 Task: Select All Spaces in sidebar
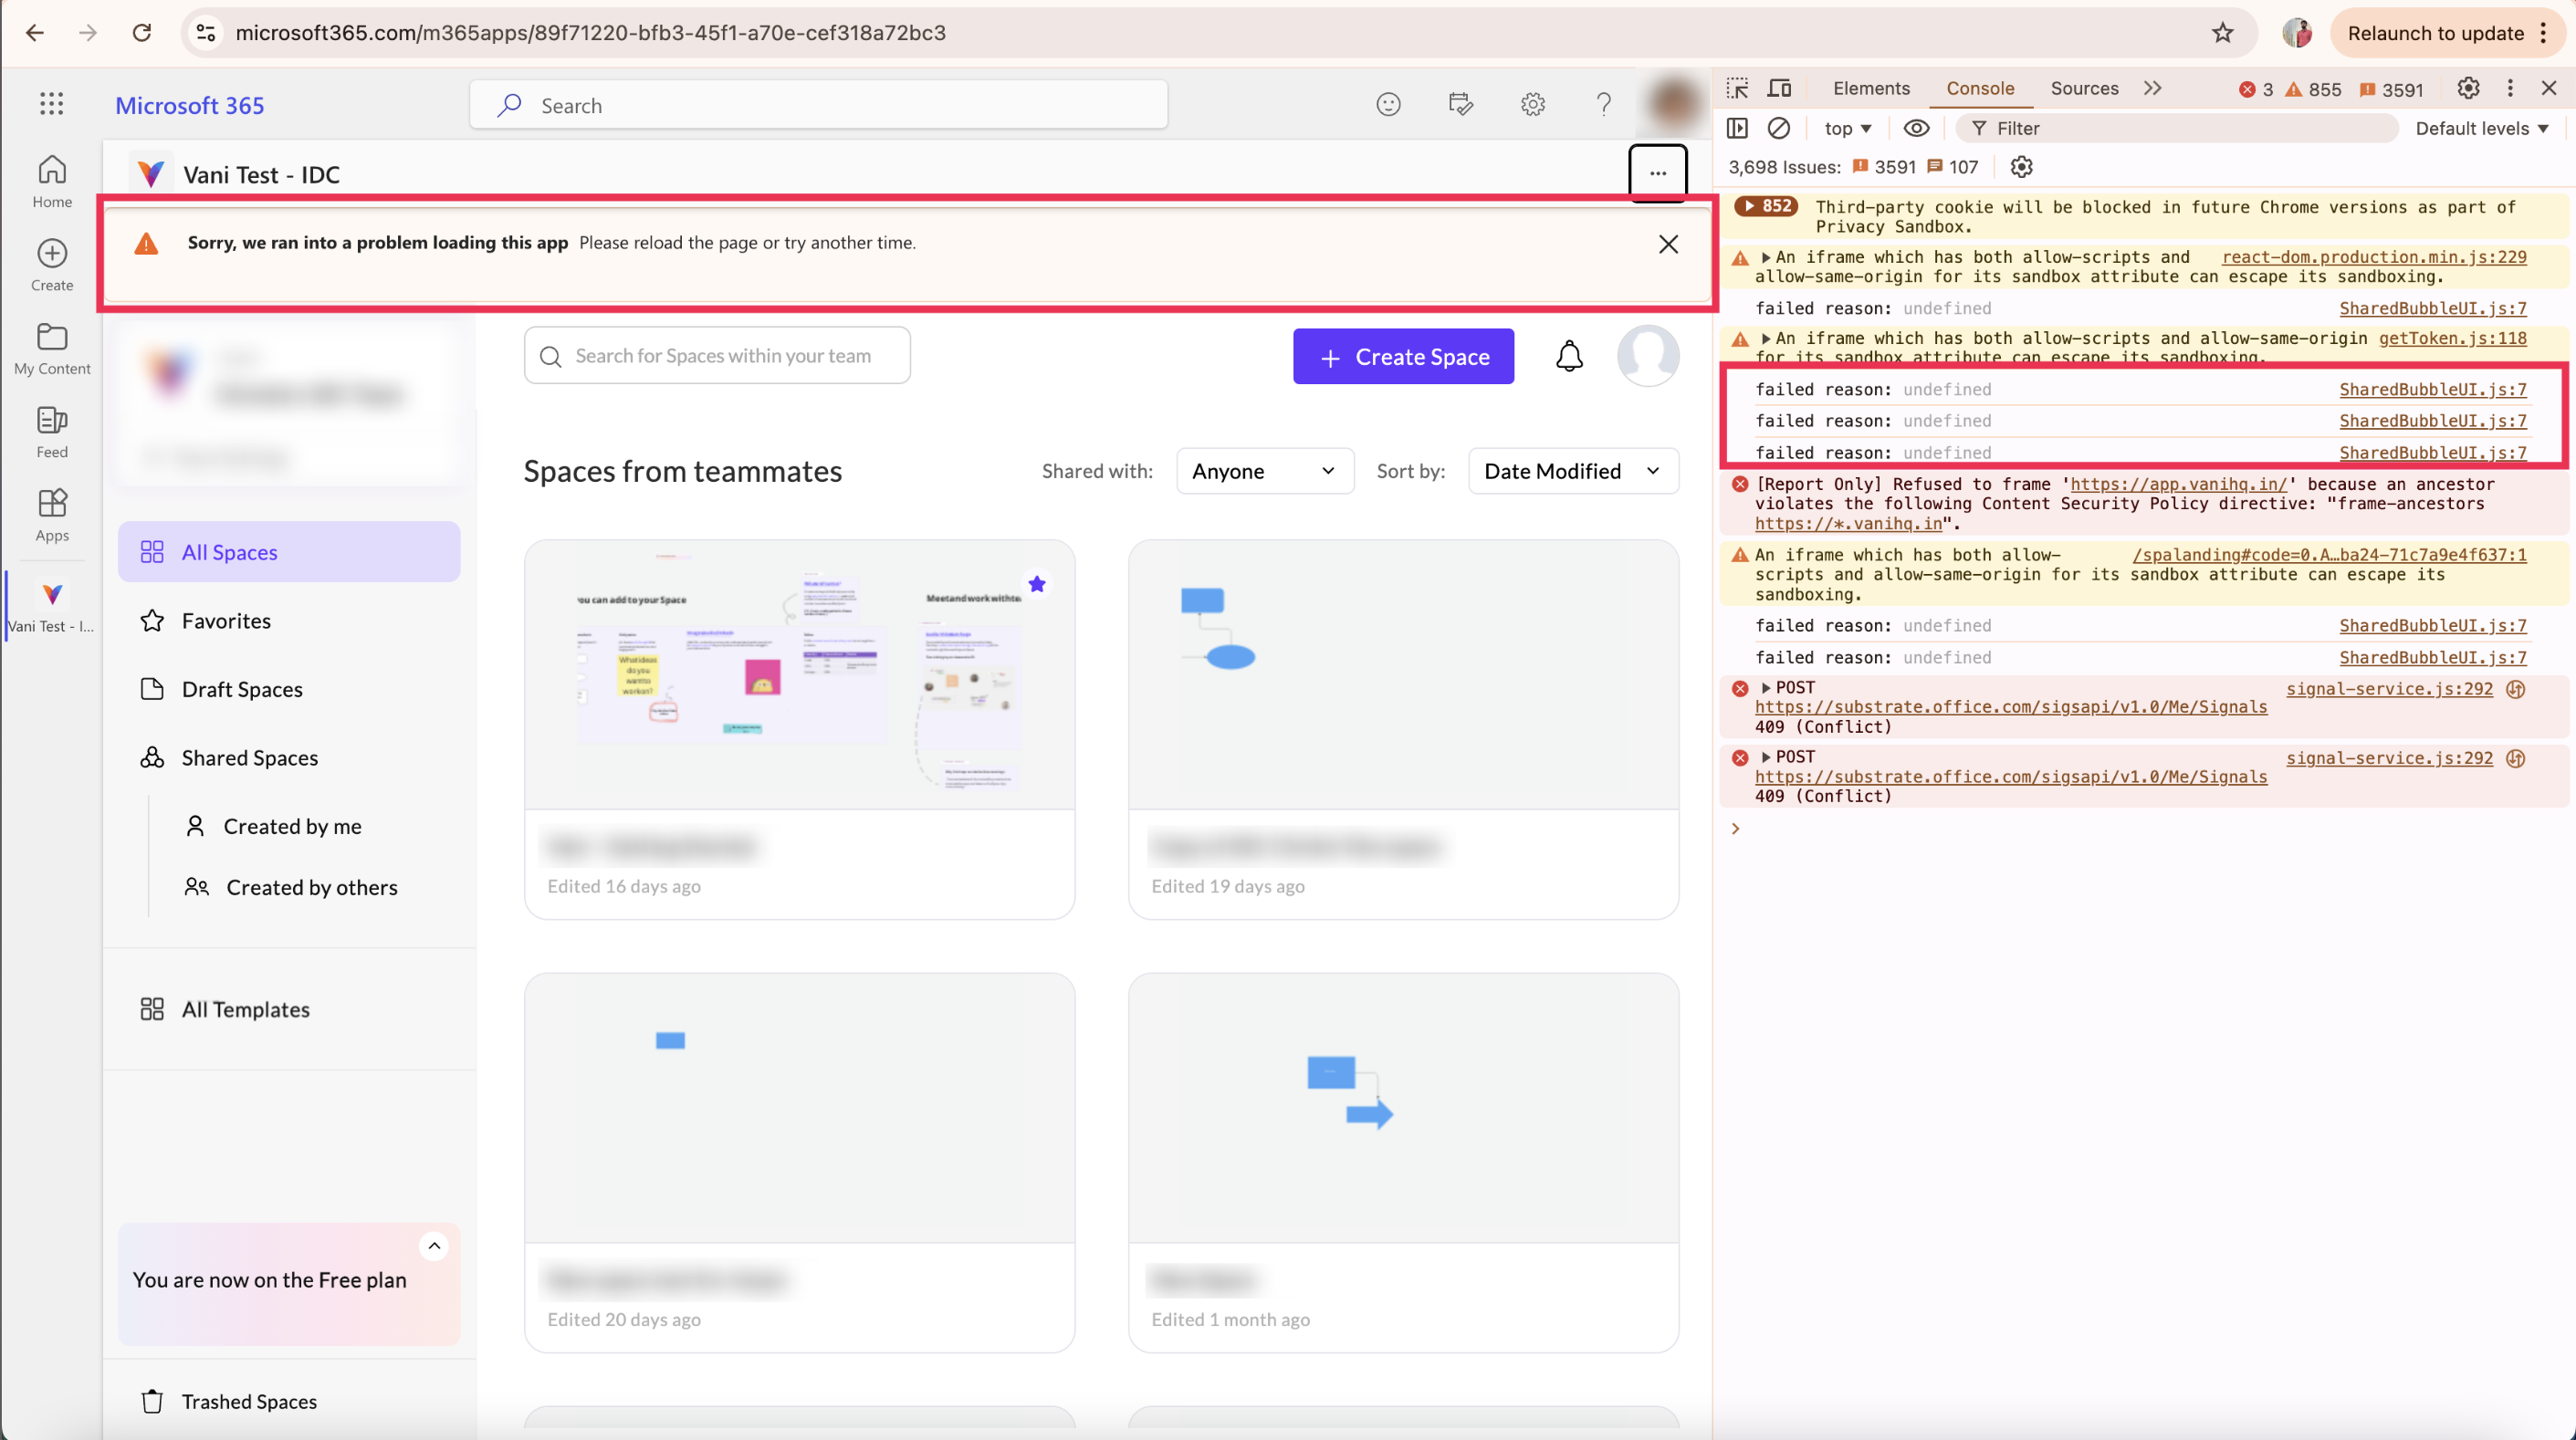pos(289,552)
